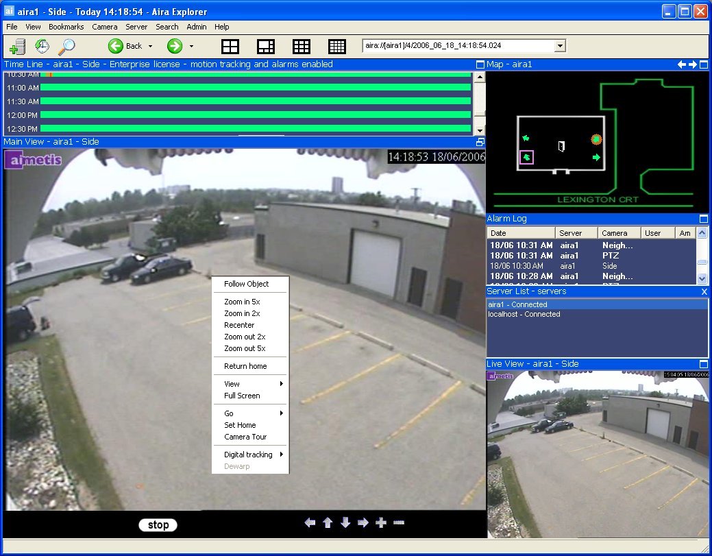Expand the Go submenu in the context menu
Image resolution: width=712 pixels, height=556 pixels.
pos(251,413)
